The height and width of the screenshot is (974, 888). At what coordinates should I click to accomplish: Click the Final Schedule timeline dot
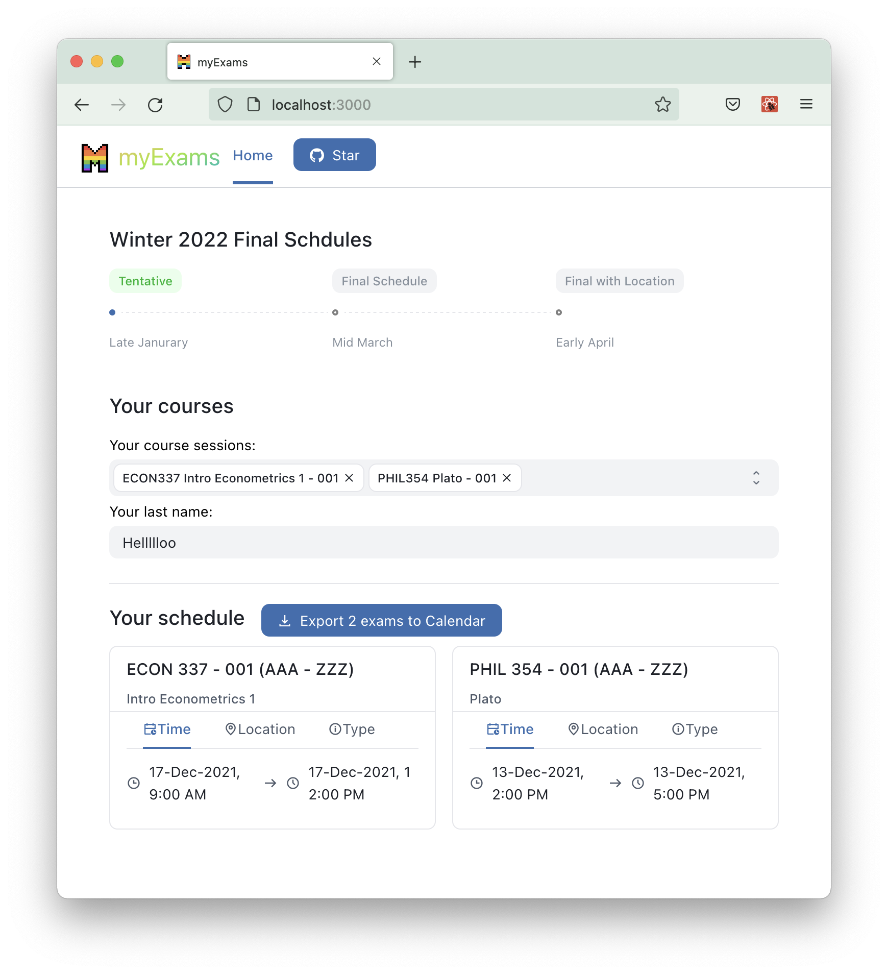click(335, 312)
